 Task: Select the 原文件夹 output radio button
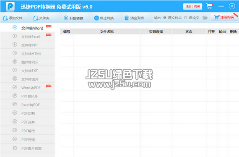click(165, 18)
